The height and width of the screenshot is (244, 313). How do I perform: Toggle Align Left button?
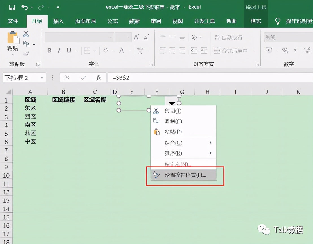pyautogui.click(x=163, y=51)
